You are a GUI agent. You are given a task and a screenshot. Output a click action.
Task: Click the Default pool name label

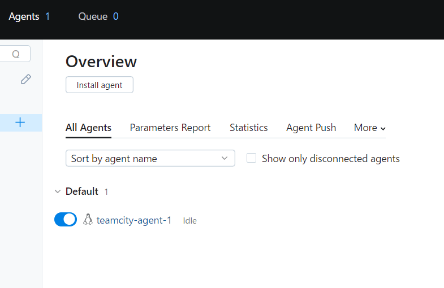tap(82, 191)
